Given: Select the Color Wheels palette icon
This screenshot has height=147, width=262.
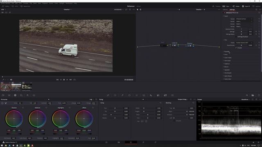Looking at the screenshot, I should (x=15, y=95).
